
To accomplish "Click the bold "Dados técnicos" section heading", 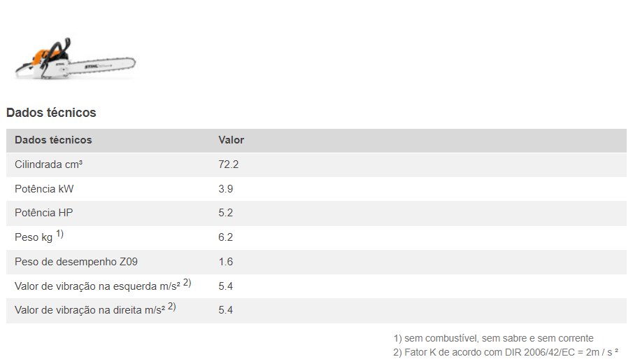I will coord(51,113).
